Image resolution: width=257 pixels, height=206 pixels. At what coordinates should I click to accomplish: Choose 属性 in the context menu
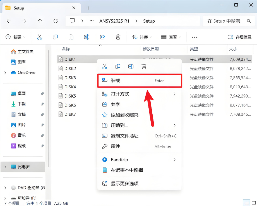pyautogui.click(x=140, y=146)
